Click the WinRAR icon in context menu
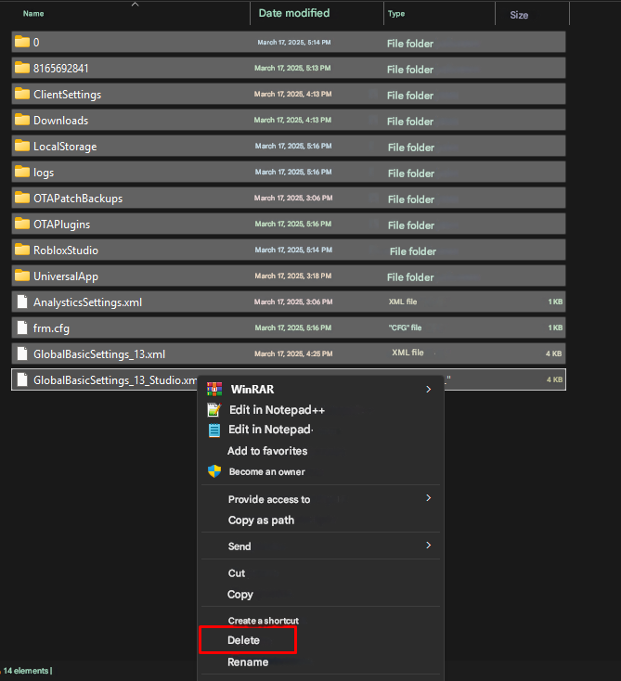 click(x=214, y=390)
